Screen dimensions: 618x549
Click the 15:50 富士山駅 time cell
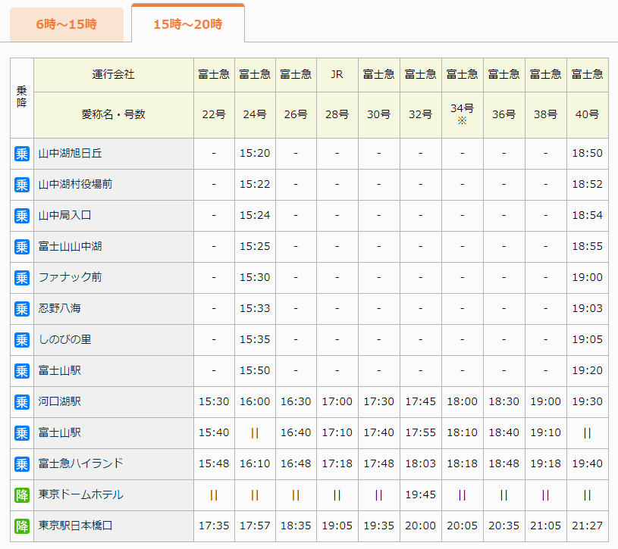255,371
